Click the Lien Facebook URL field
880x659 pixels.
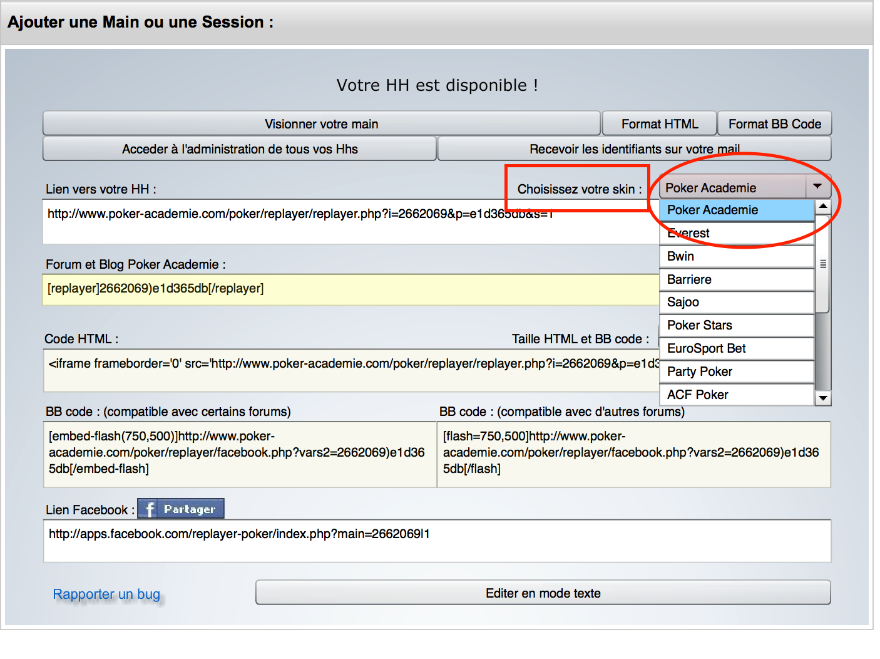[437, 541]
